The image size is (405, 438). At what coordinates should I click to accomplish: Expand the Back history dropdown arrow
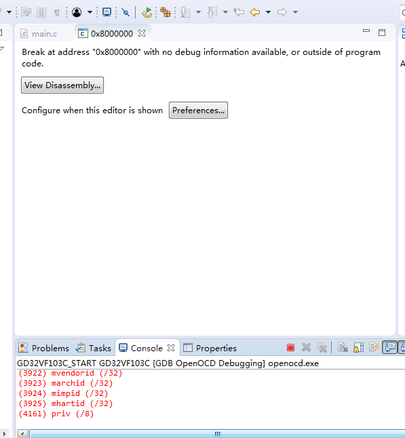[x=269, y=12]
